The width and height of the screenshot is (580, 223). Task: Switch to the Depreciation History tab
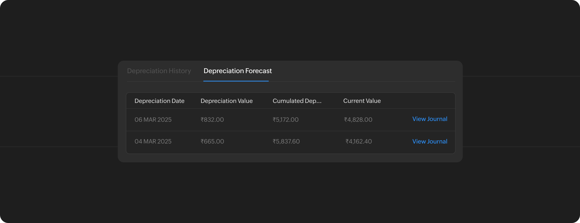(159, 71)
